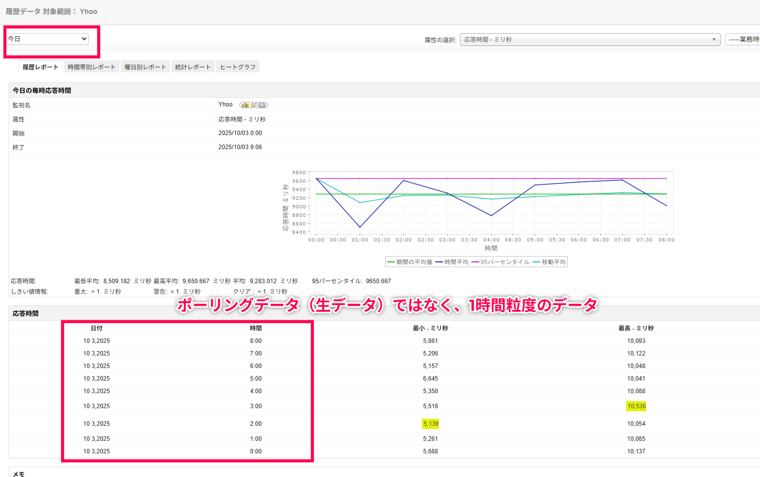Select the 5:00 time cell
Screen dimensions: 760x477
click(x=256, y=379)
